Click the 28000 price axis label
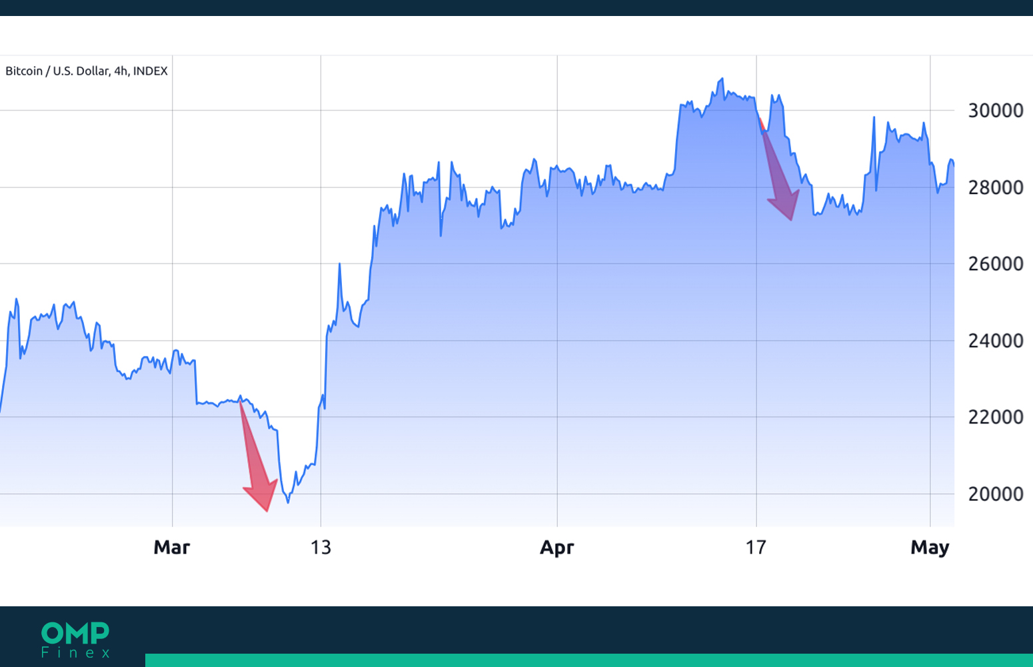The height and width of the screenshot is (667, 1033). pyautogui.click(x=996, y=187)
